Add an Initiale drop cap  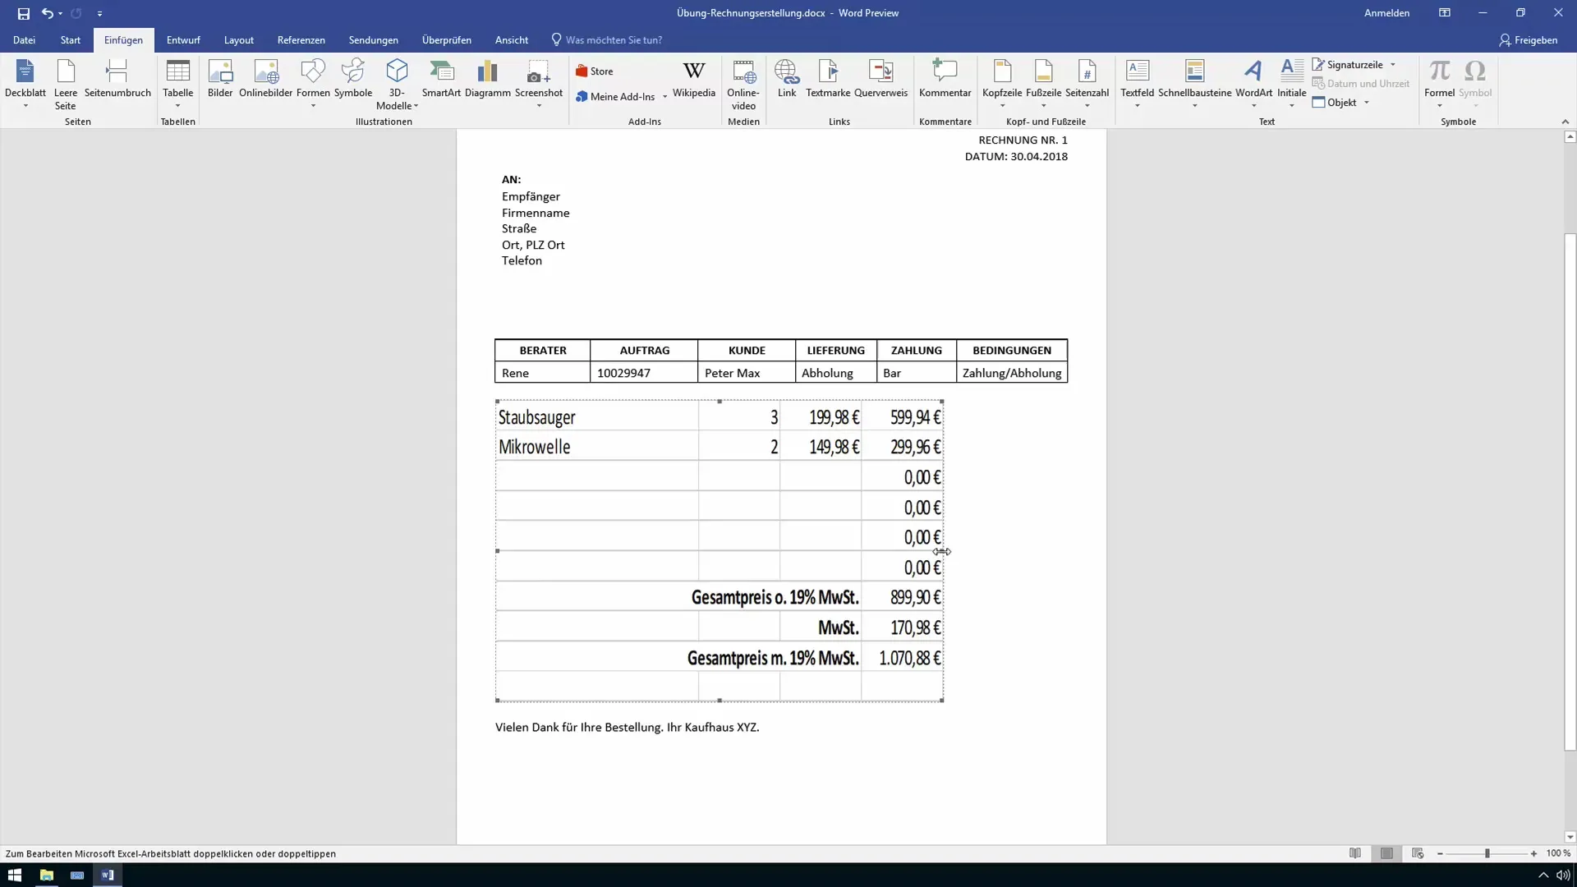1291,84
